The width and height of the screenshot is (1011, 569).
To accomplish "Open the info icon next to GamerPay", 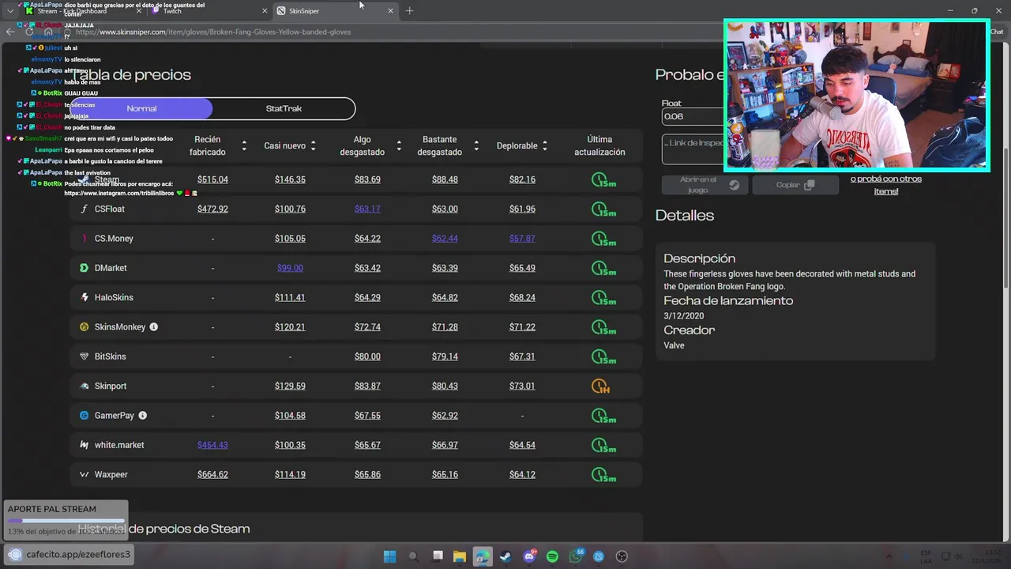I will coord(143,415).
